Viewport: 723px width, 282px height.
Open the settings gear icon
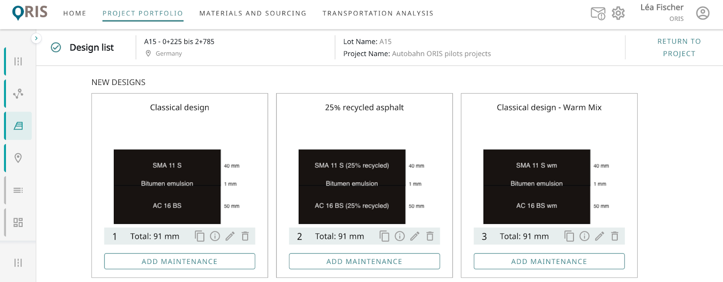[x=618, y=13]
